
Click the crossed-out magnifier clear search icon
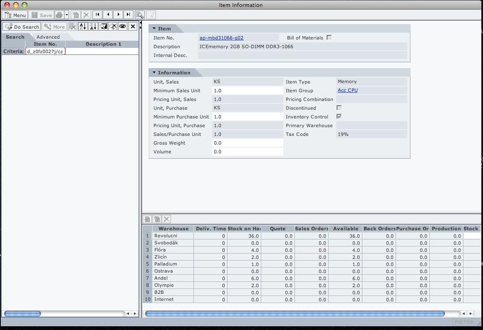click(113, 26)
